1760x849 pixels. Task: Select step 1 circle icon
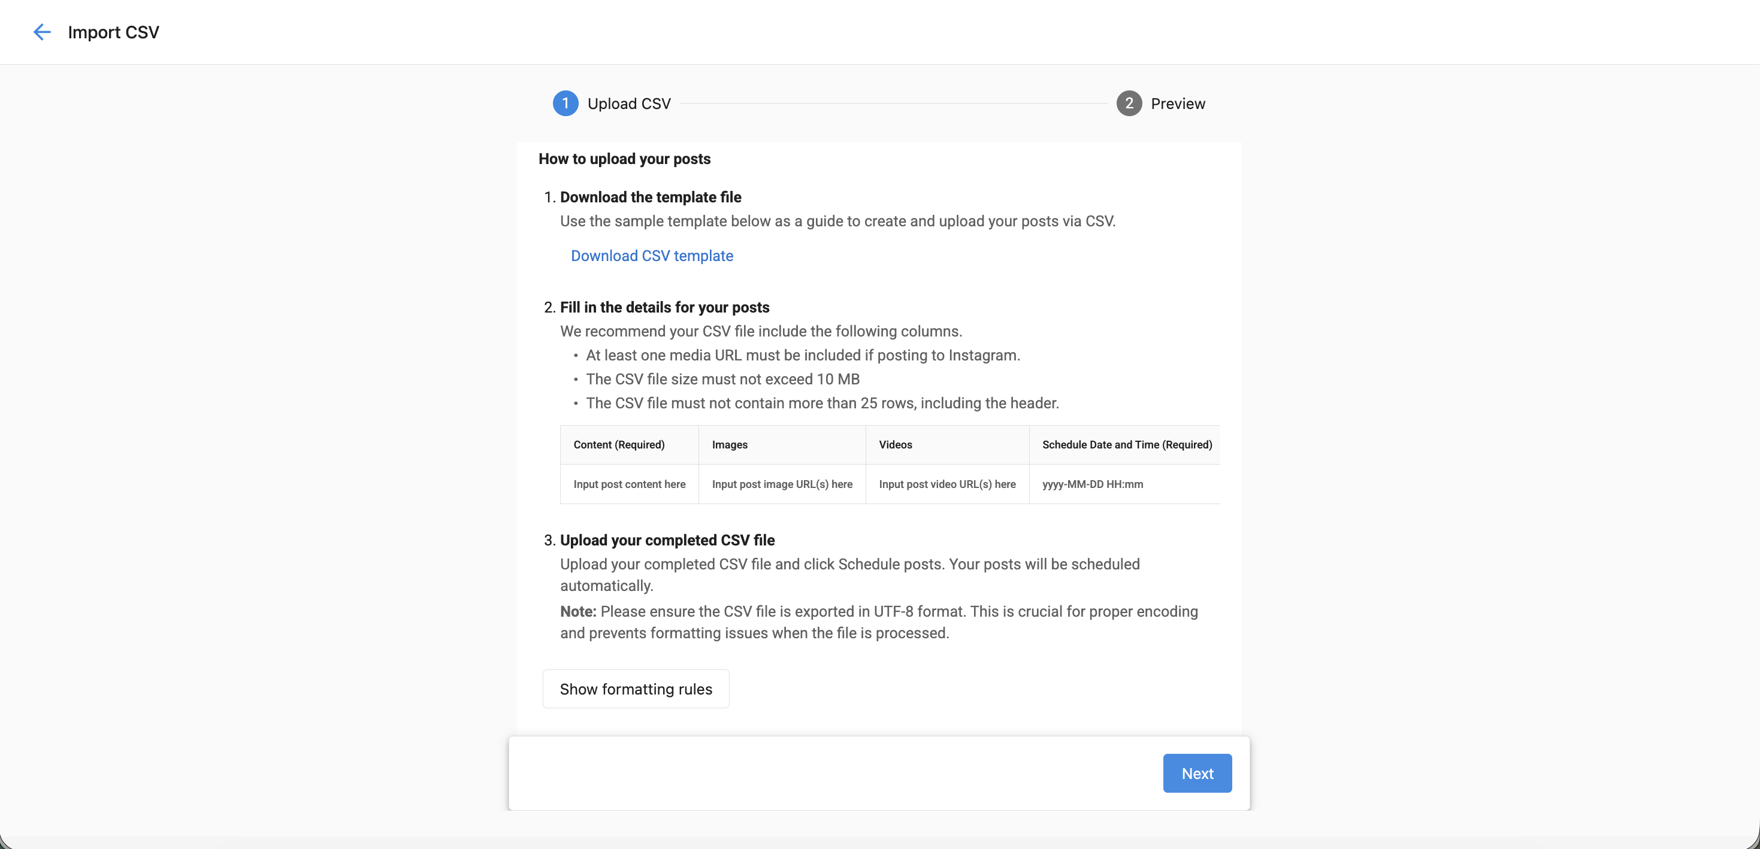(565, 103)
